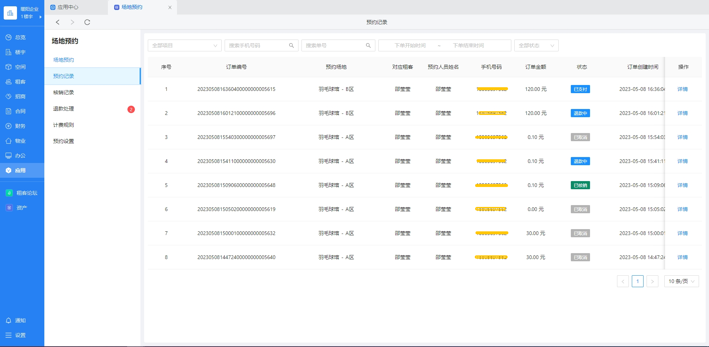Open the 招商 sidebar icon
Viewport: 709px width, 347px height.
coord(8,96)
